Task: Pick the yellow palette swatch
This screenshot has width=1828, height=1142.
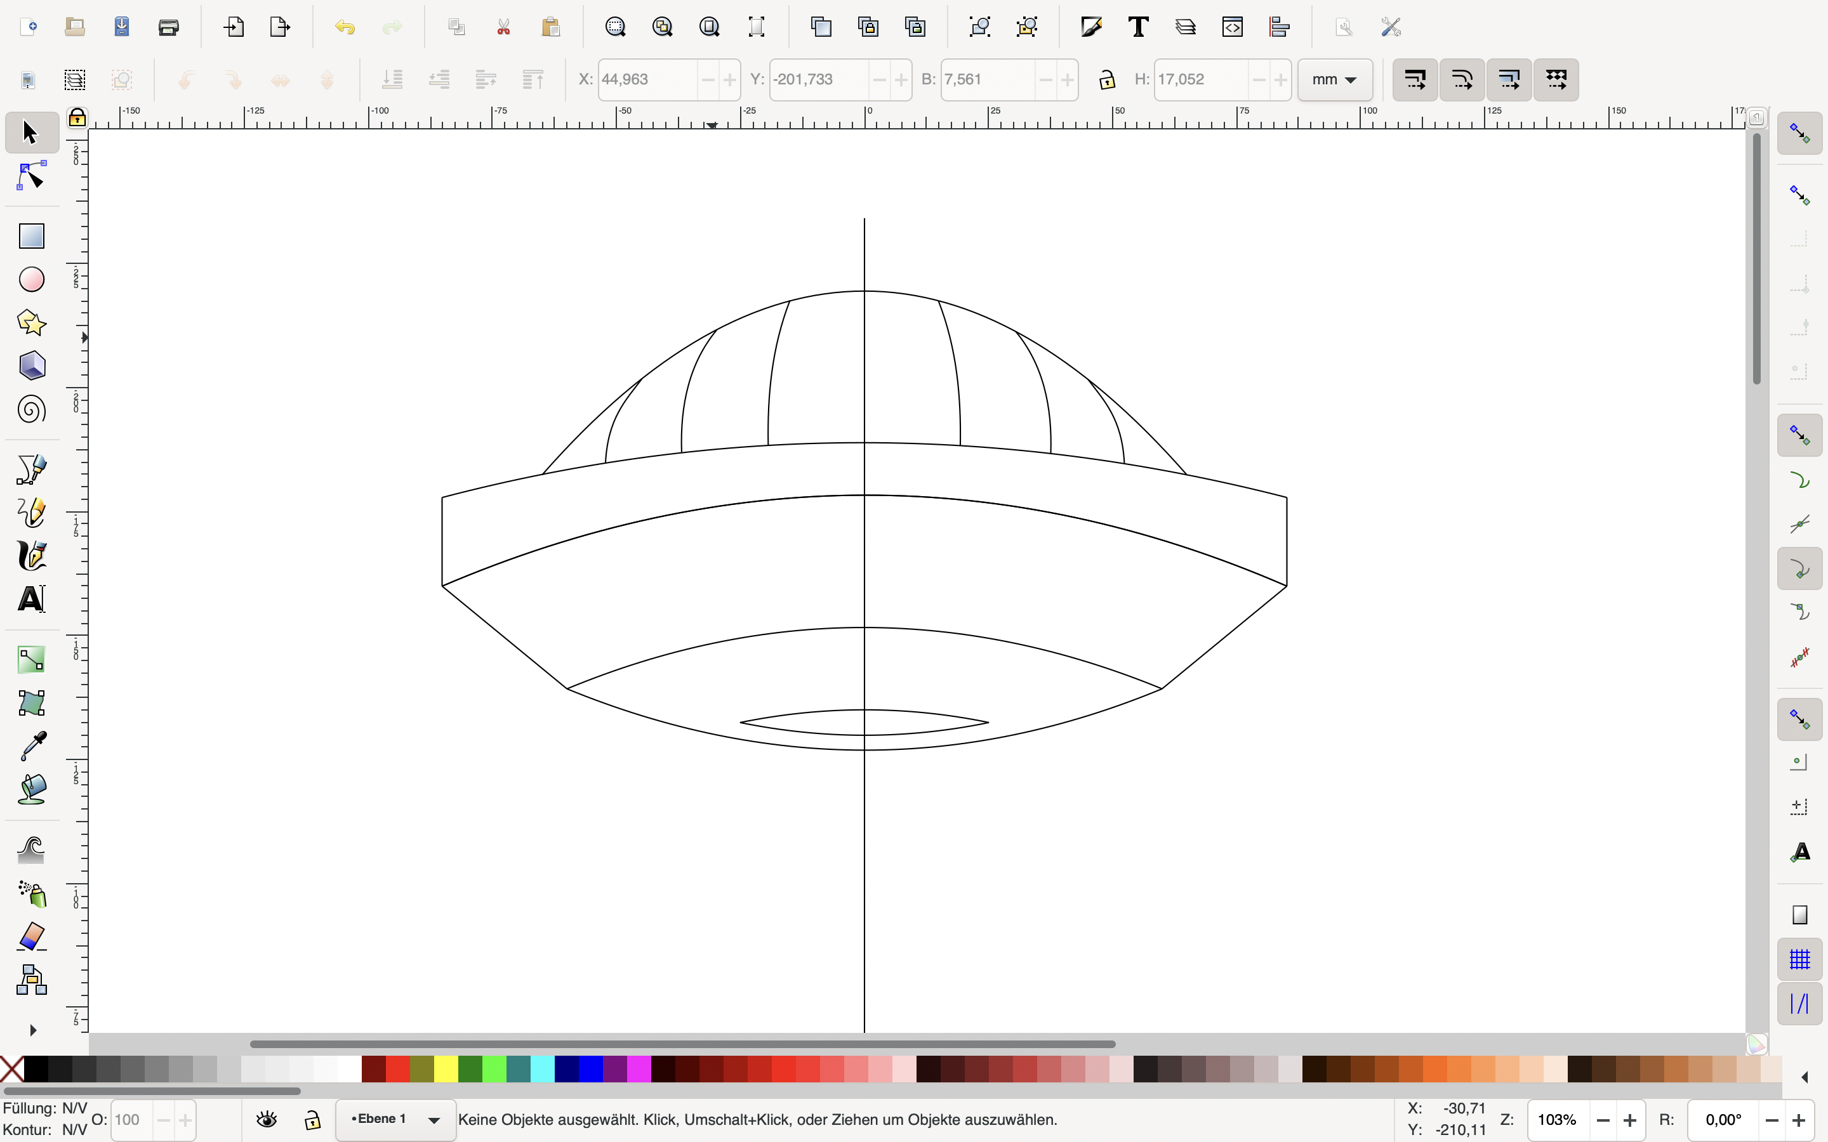Action: click(x=446, y=1070)
